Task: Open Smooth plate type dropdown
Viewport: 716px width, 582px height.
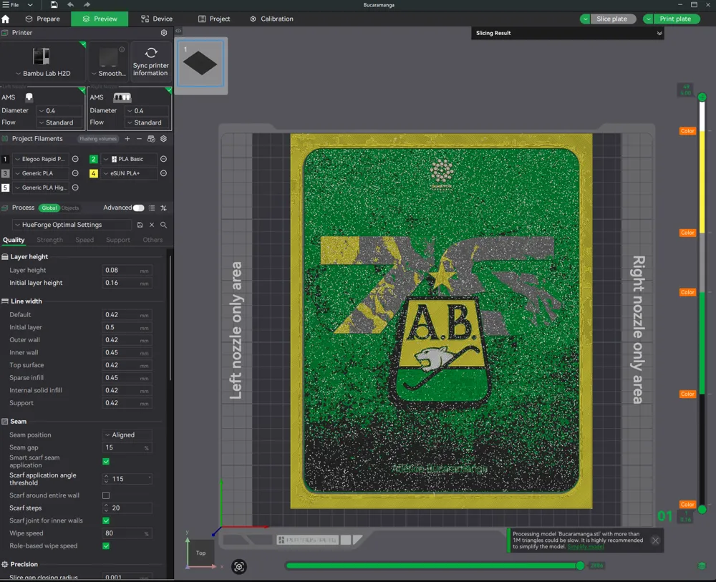Action: coord(108,73)
